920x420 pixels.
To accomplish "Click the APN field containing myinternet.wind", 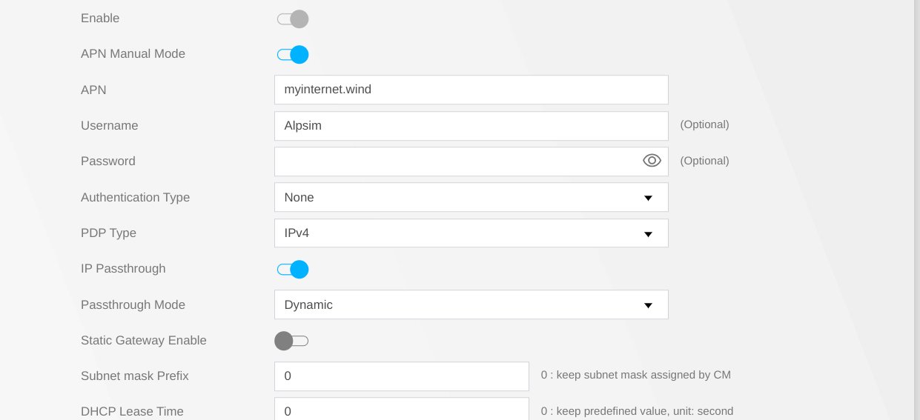I will [471, 90].
